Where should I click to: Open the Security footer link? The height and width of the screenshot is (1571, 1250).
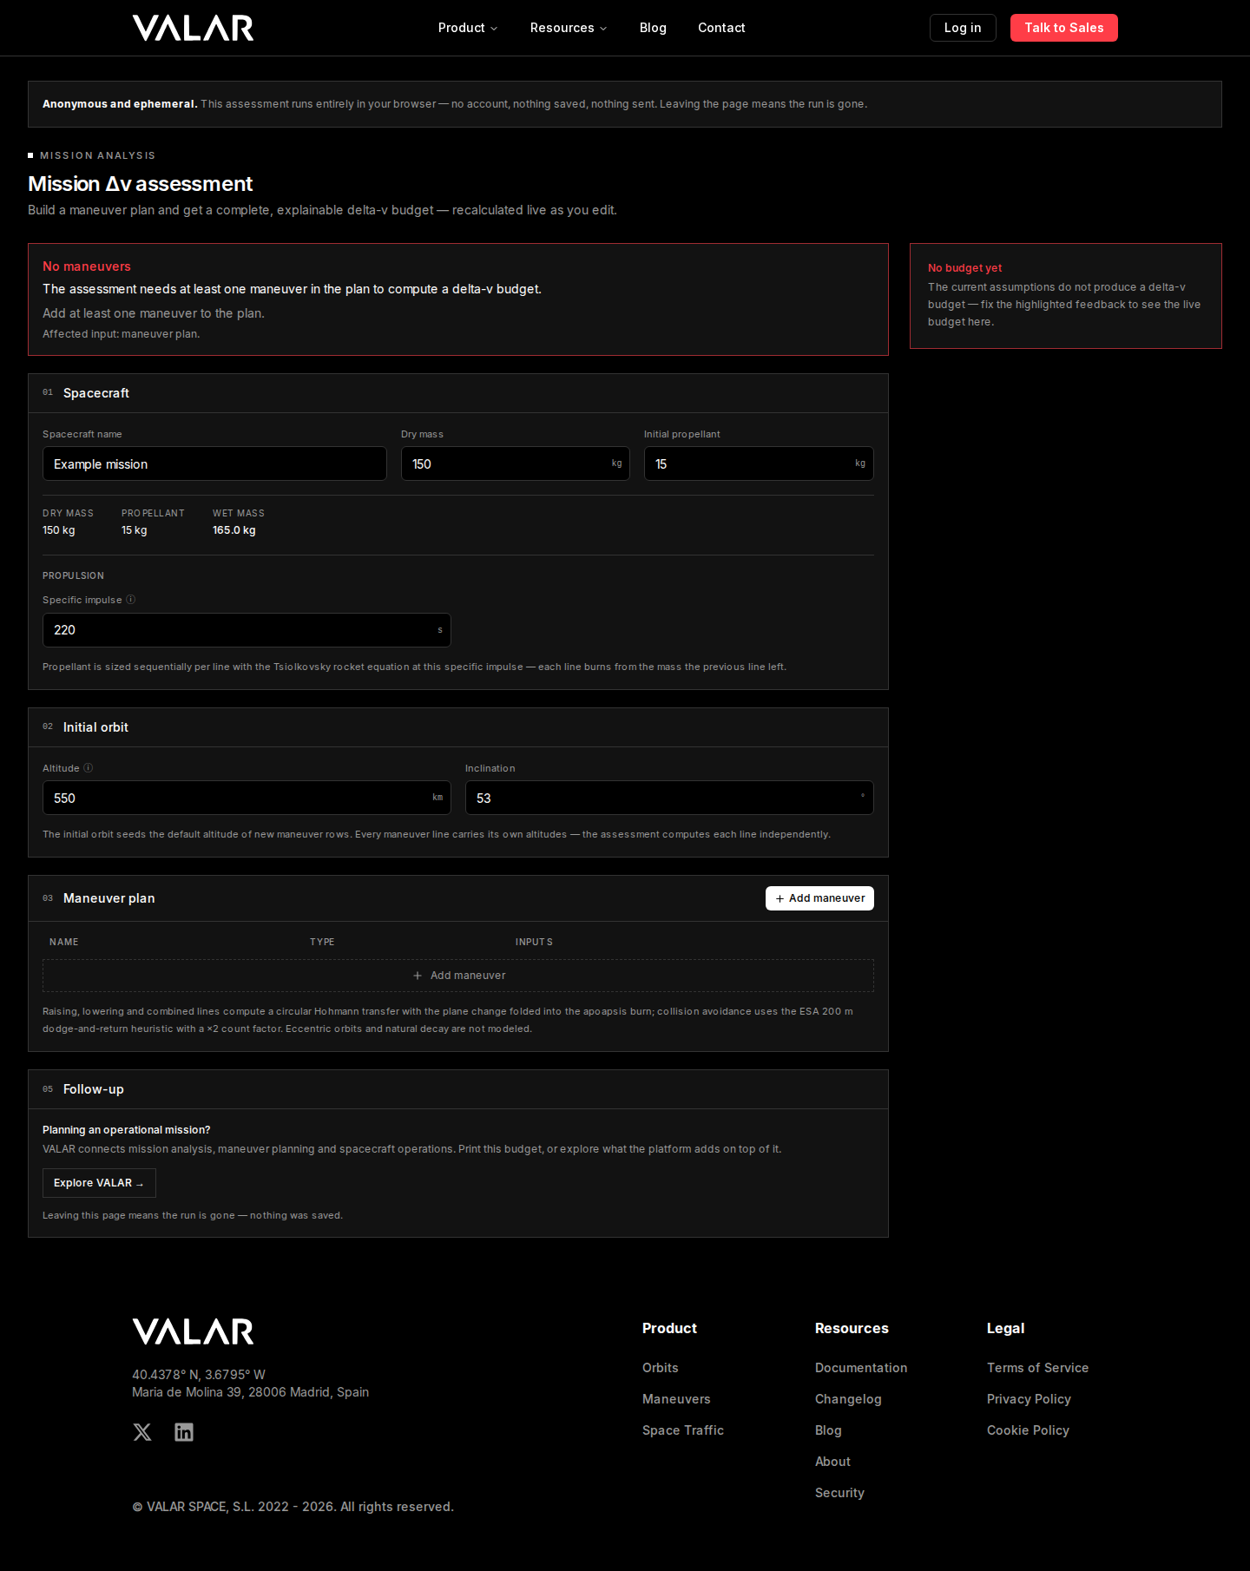pos(839,1493)
